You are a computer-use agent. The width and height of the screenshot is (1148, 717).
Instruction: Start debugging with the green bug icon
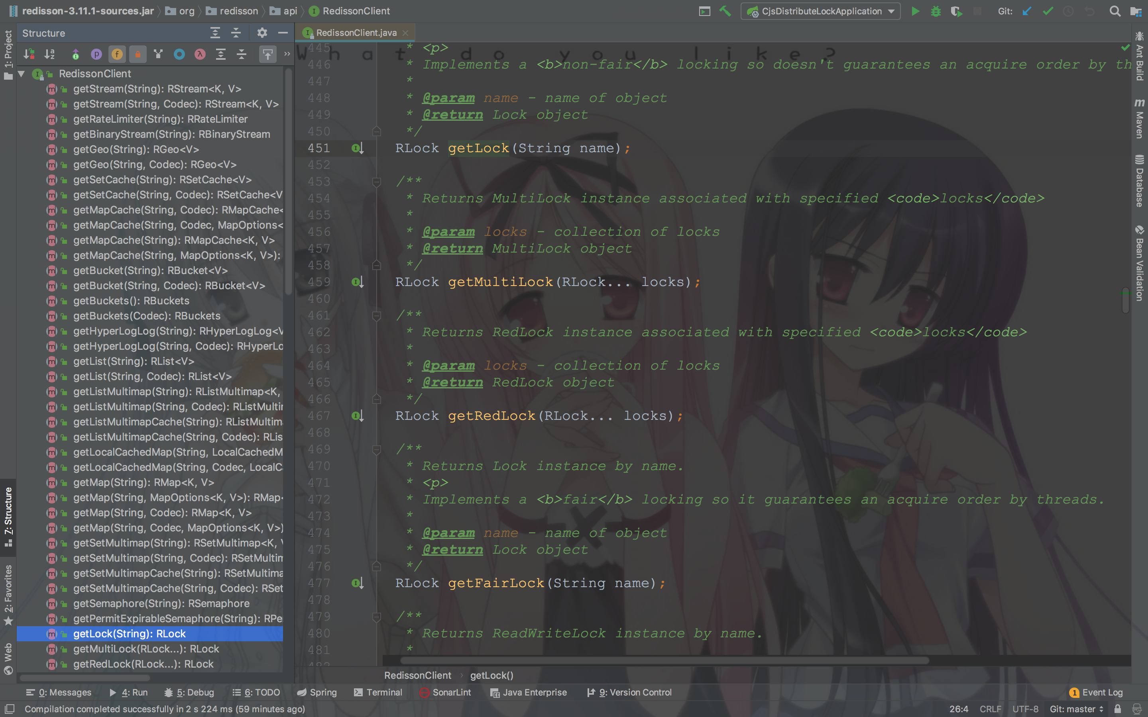pyautogui.click(x=936, y=11)
